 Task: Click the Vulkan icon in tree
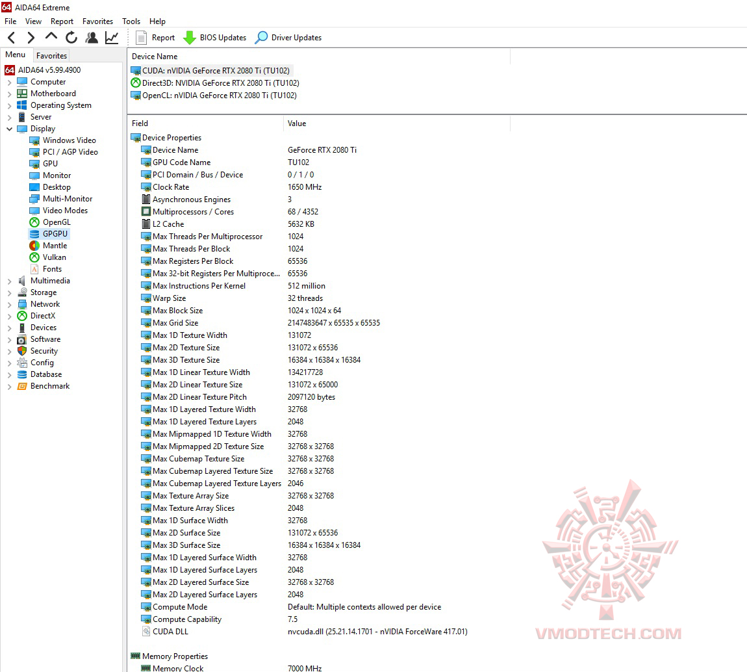34,257
